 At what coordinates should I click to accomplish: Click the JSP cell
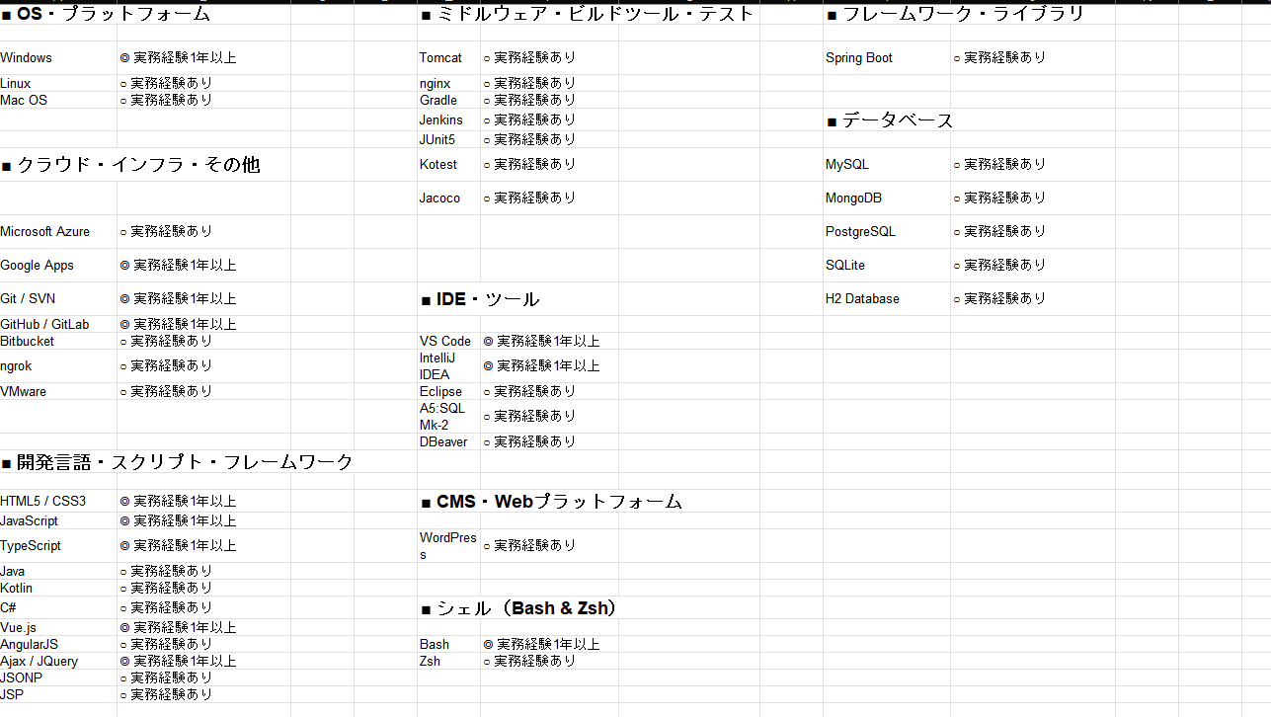click(58, 694)
